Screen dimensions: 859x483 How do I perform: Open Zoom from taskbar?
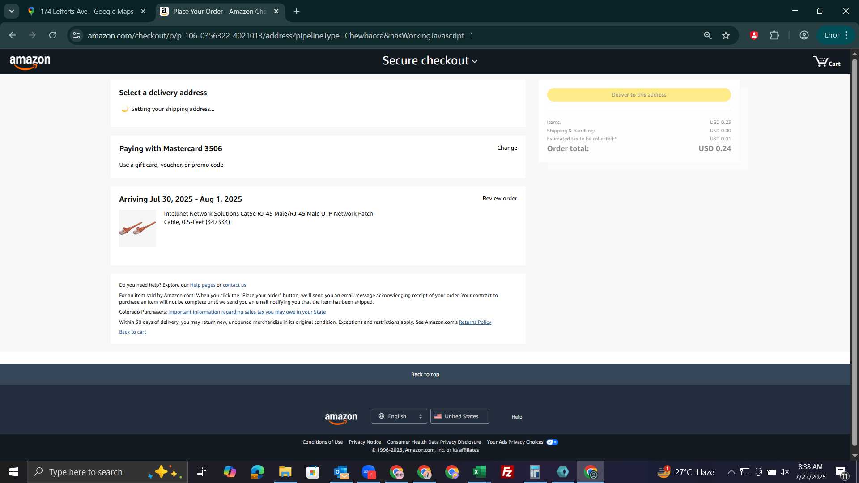(369, 472)
